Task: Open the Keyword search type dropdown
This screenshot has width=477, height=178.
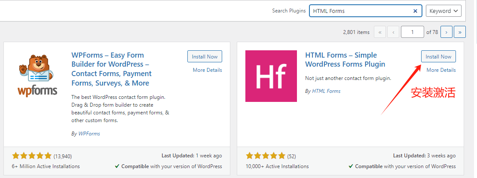Action: pos(443,11)
